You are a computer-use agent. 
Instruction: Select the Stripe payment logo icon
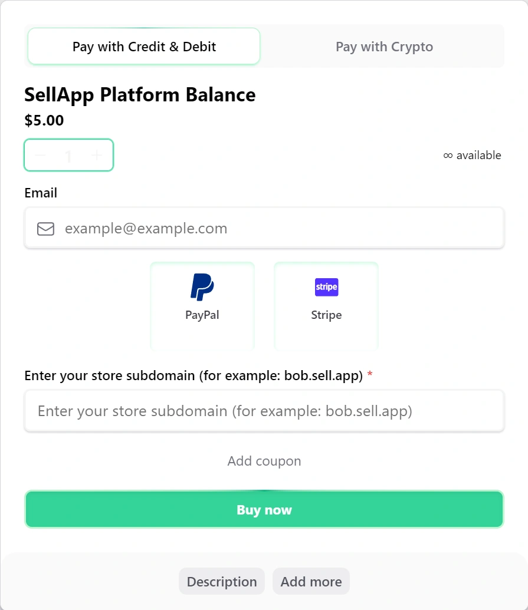click(326, 287)
